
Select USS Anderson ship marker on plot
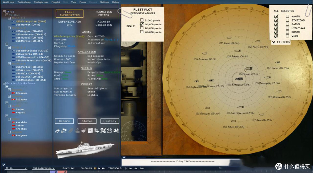tap(204, 54)
